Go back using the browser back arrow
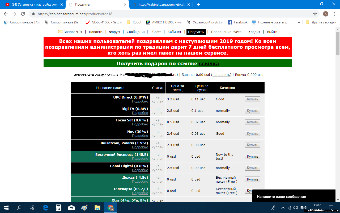The width and height of the screenshot is (340, 213). pyautogui.click(x=6, y=14)
